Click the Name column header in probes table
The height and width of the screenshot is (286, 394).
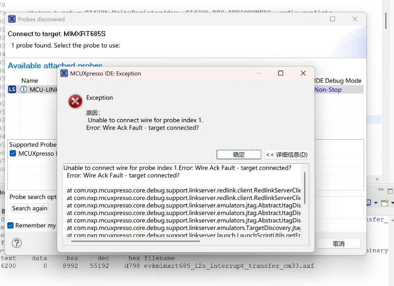[x=30, y=81]
